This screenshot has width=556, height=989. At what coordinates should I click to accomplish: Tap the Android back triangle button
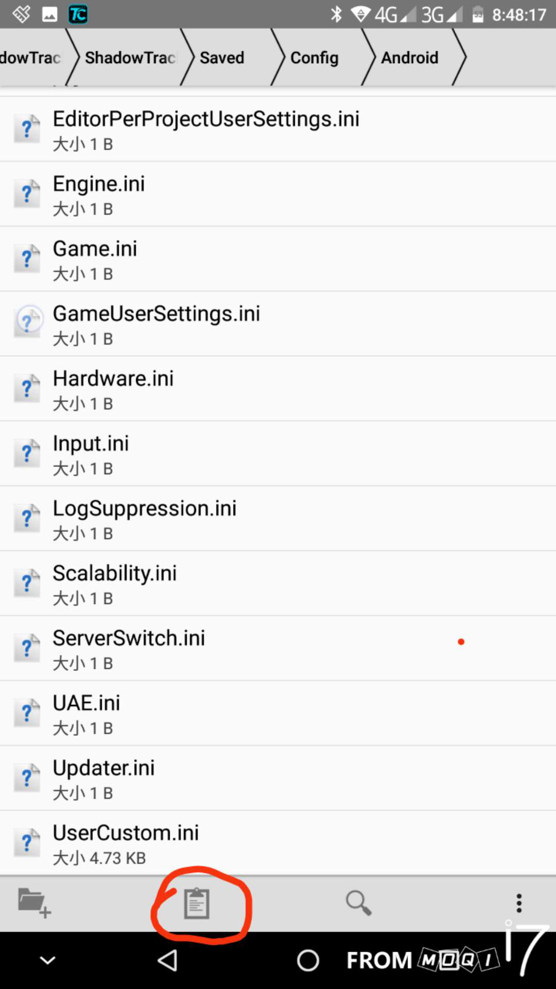click(168, 960)
